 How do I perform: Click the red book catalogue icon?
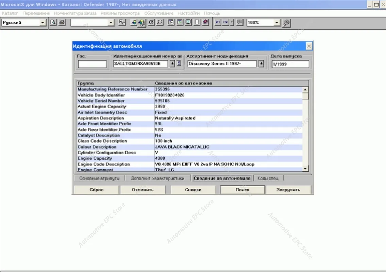point(205,22)
